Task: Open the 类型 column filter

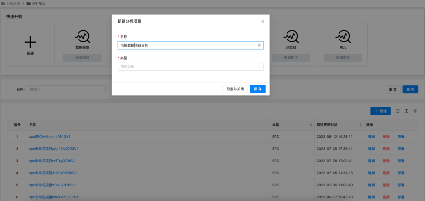Action: (x=311, y=125)
